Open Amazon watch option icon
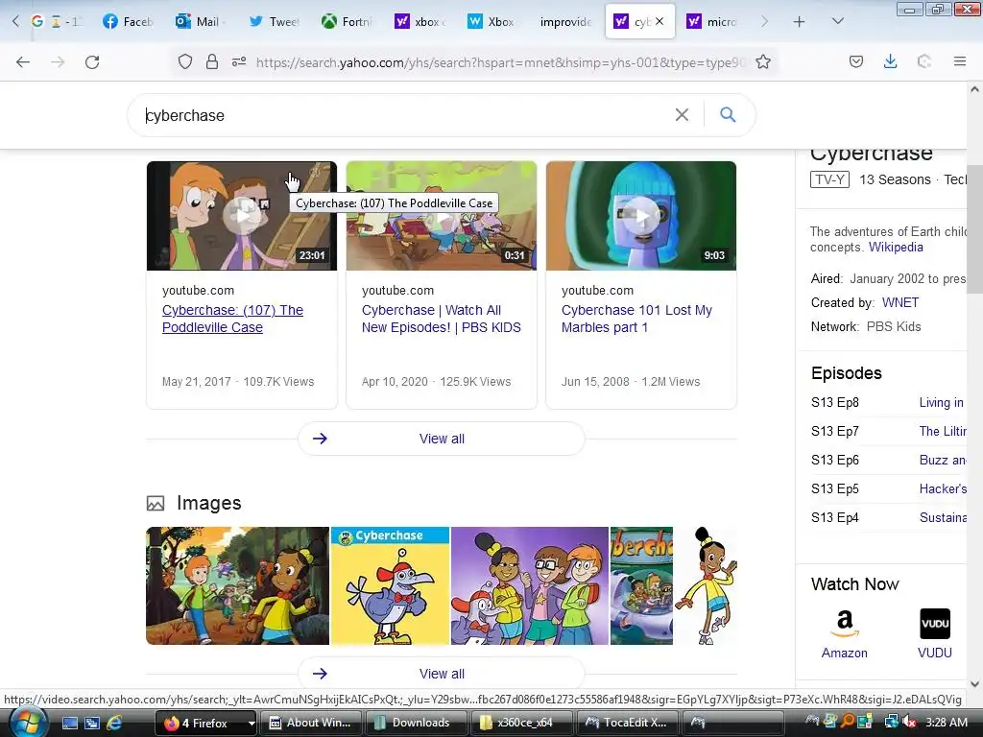The width and height of the screenshot is (983, 737). click(x=845, y=624)
